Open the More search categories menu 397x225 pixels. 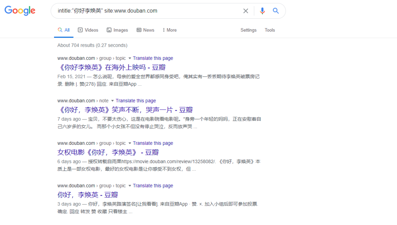tap(169, 30)
